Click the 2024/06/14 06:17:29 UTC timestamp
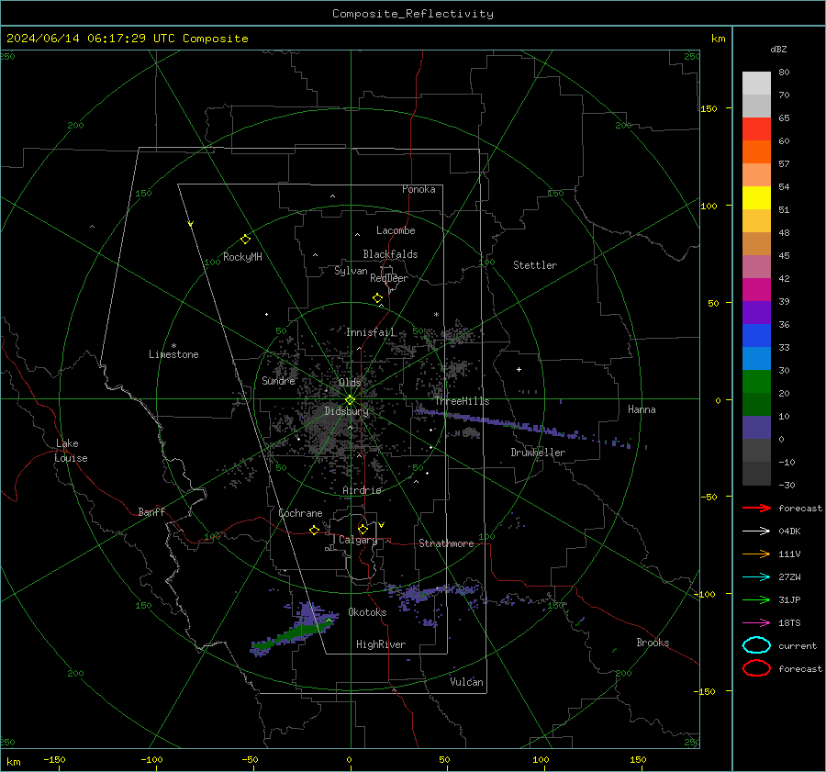Image resolution: width=826 pixels, height=772 pixels. [127, 39]
